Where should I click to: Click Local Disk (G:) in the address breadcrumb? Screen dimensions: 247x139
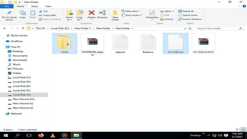60,28
